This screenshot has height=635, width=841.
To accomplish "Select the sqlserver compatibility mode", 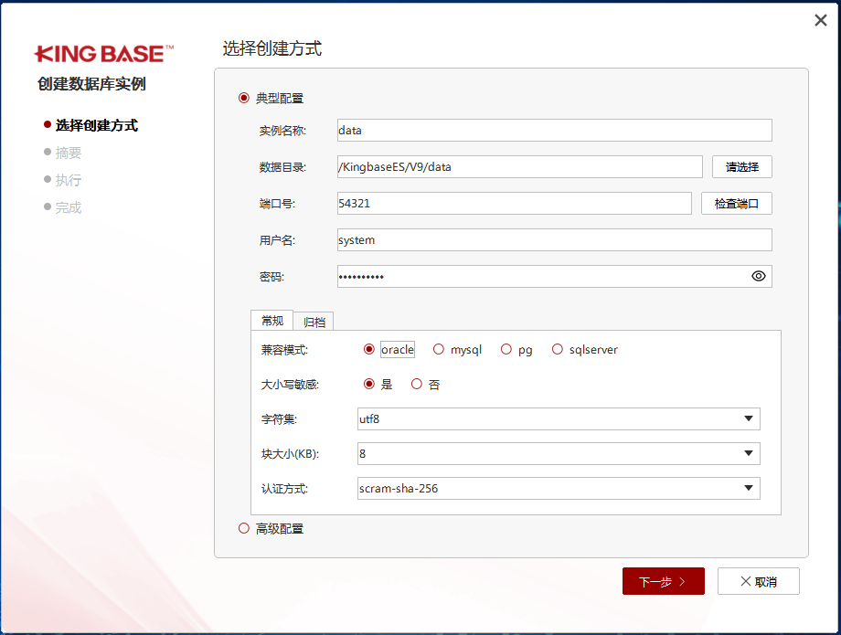I will click(x=558, y=349).
